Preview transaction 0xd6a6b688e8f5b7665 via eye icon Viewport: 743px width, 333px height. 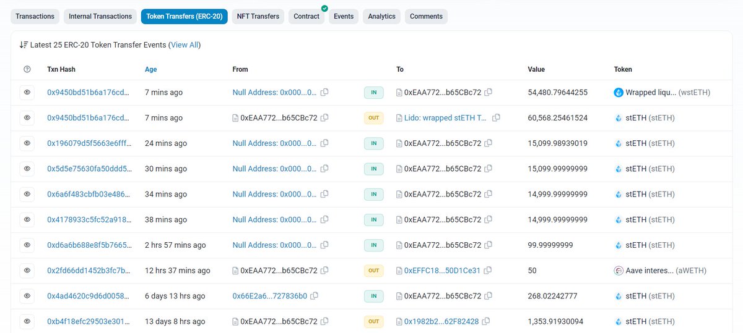(27, 245)
